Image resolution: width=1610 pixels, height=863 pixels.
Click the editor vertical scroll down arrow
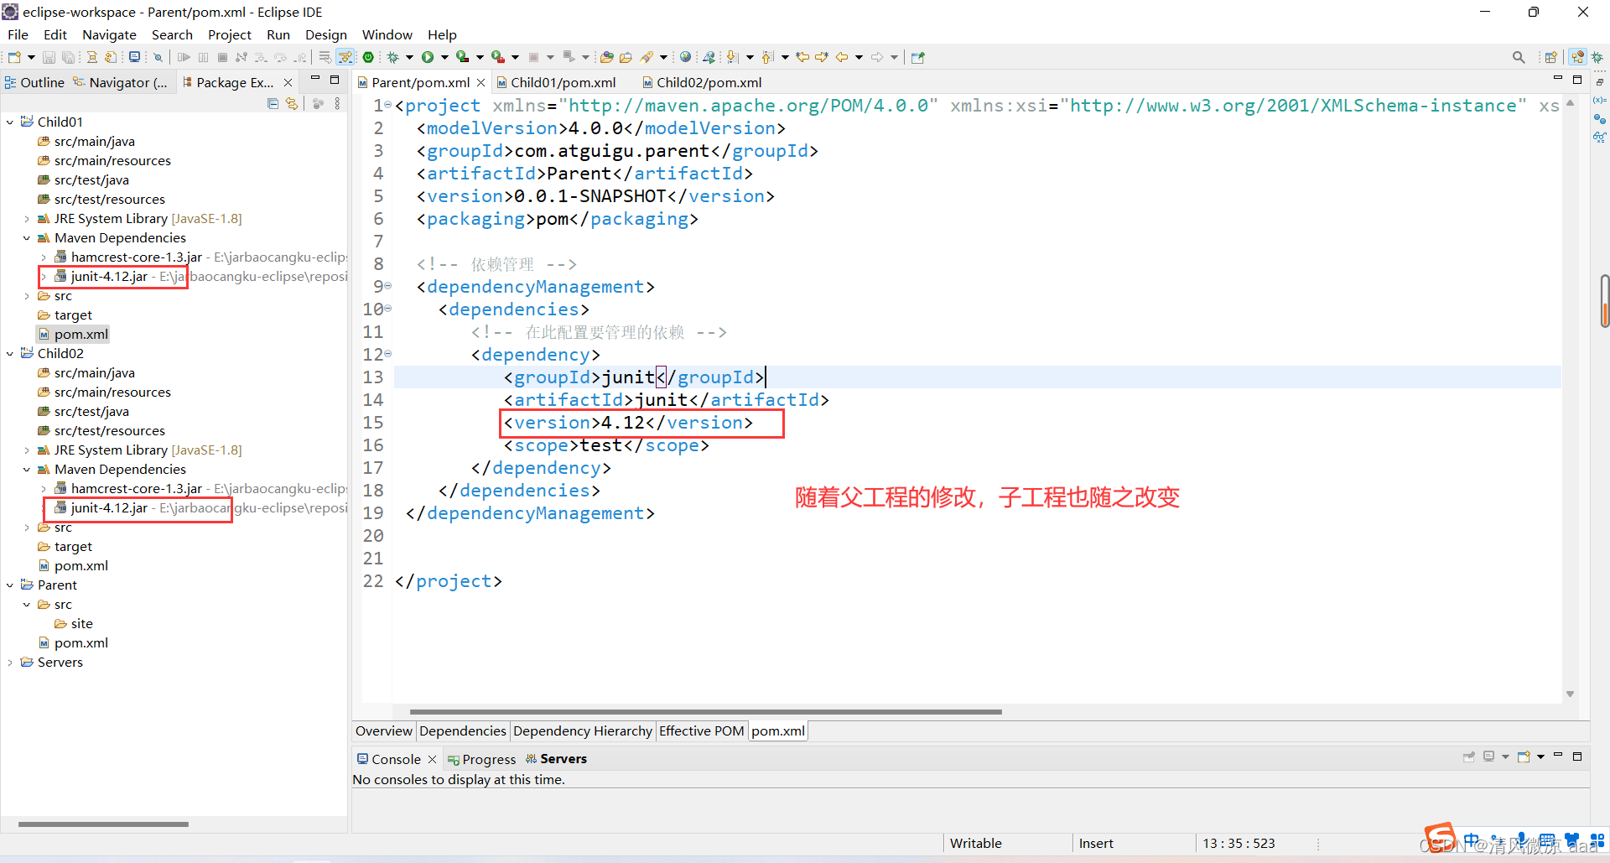1570,694
